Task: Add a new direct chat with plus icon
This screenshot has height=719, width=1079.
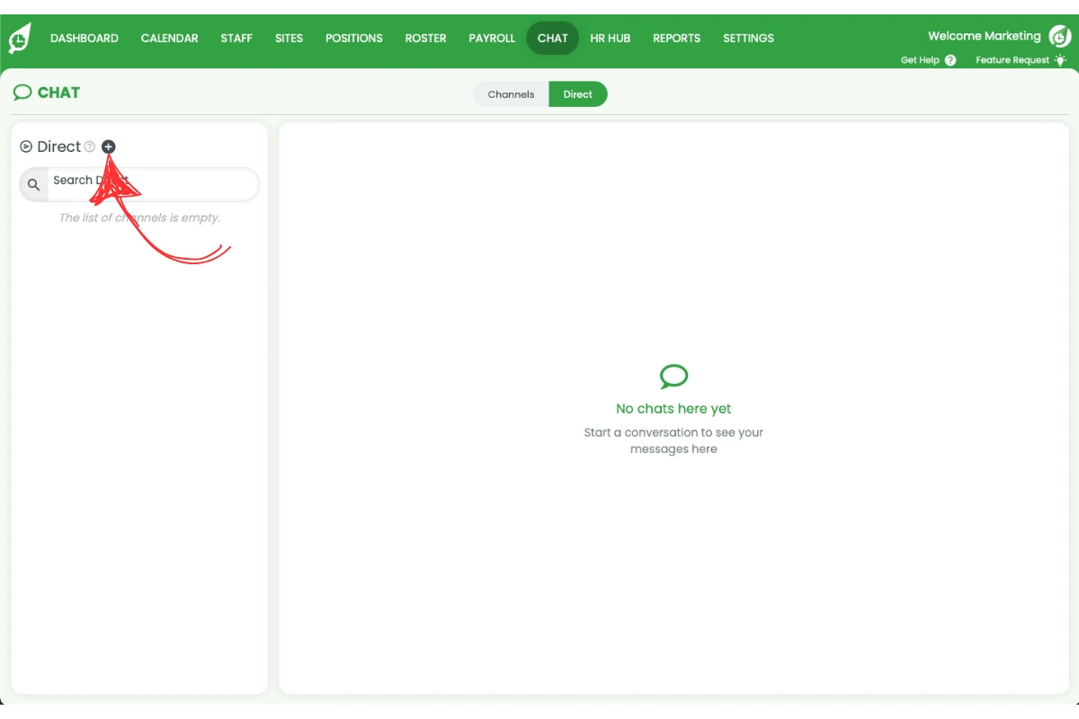Action: 108,146
